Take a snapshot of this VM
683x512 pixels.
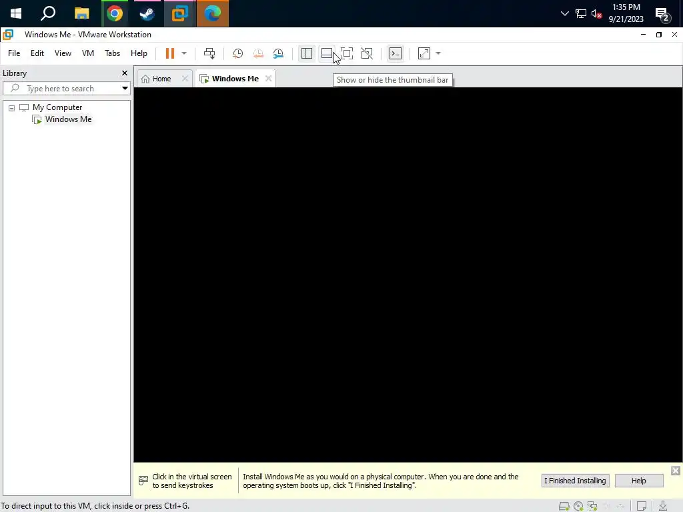[238, 53]
